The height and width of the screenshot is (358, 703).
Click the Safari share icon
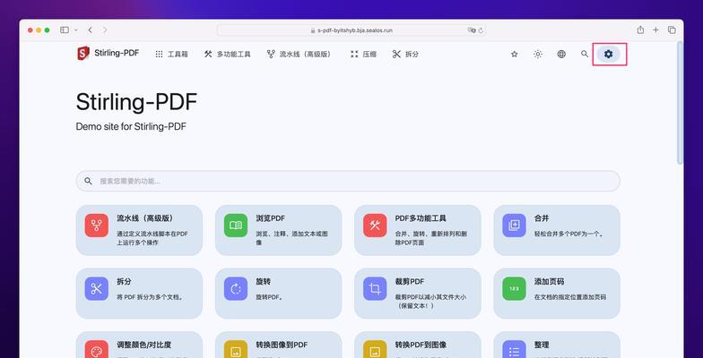pyautogui.click(x=640, y=30)
